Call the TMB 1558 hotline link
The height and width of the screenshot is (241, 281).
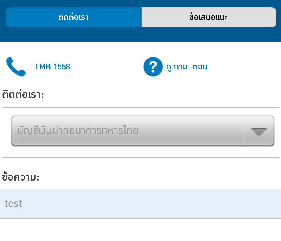52,67
